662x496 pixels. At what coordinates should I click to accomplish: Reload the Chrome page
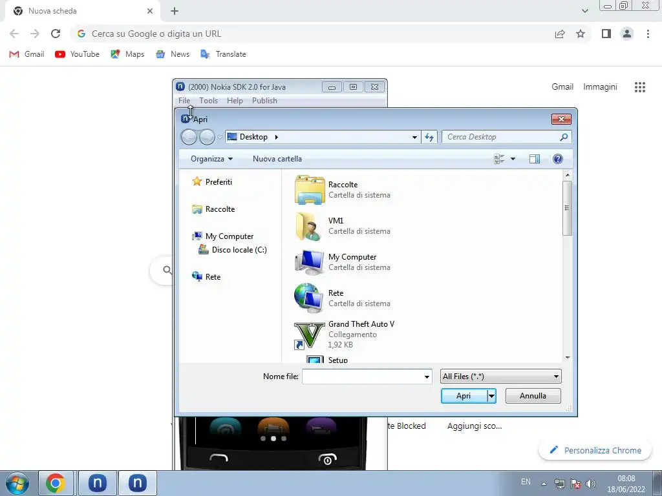coord(56,34)
